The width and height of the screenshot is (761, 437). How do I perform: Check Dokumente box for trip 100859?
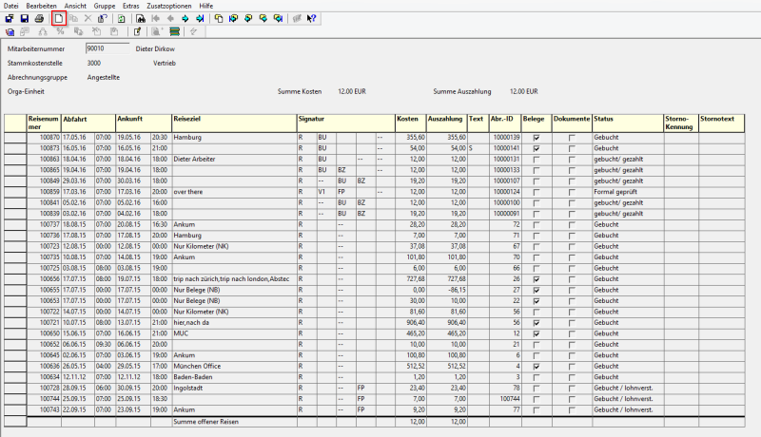click(572, 192)
